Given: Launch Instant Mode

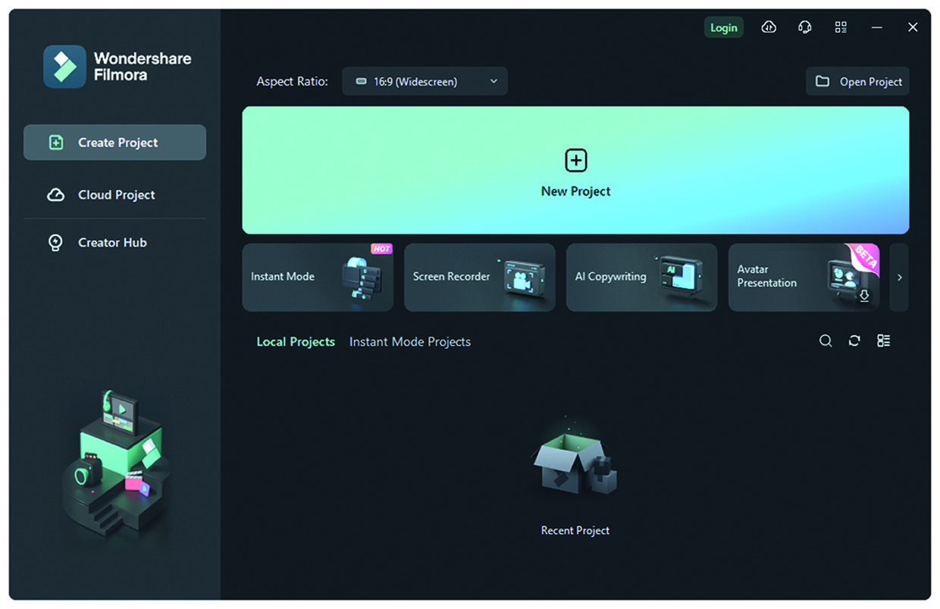Looking at the screenshot, I should point(318,278).
